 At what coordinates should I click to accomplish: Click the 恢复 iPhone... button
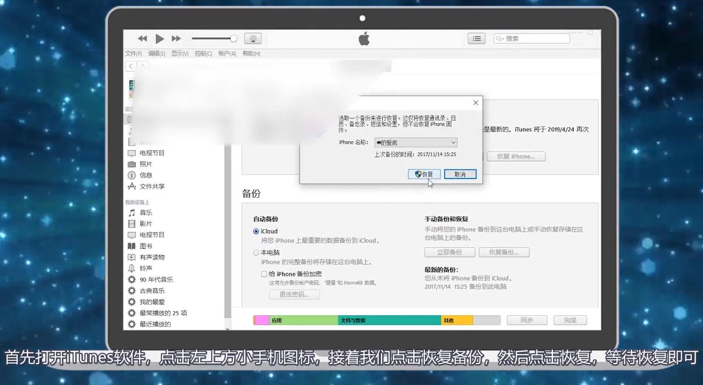click(516, 156)
